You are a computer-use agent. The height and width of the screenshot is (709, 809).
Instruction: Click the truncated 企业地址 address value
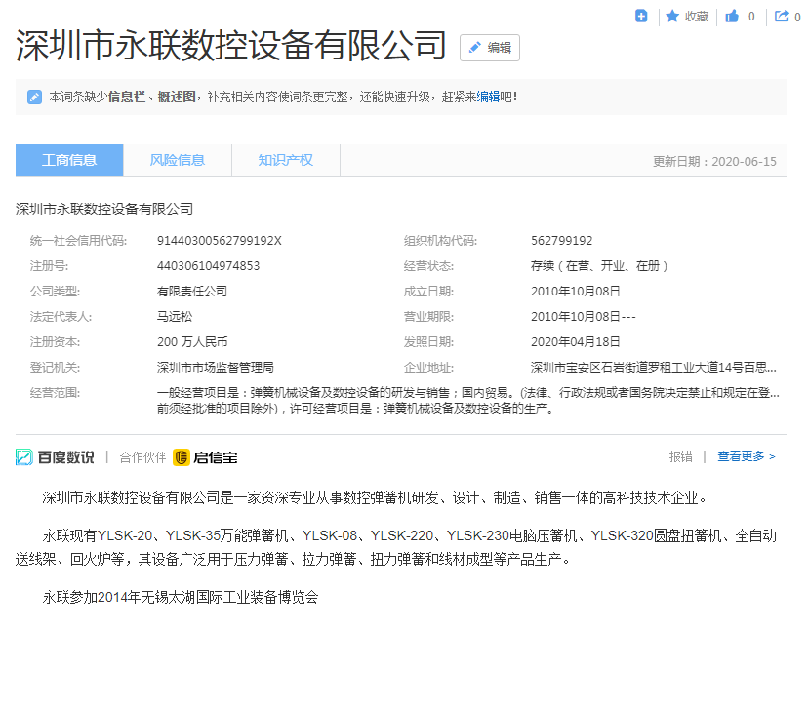[x=653, y=368]
